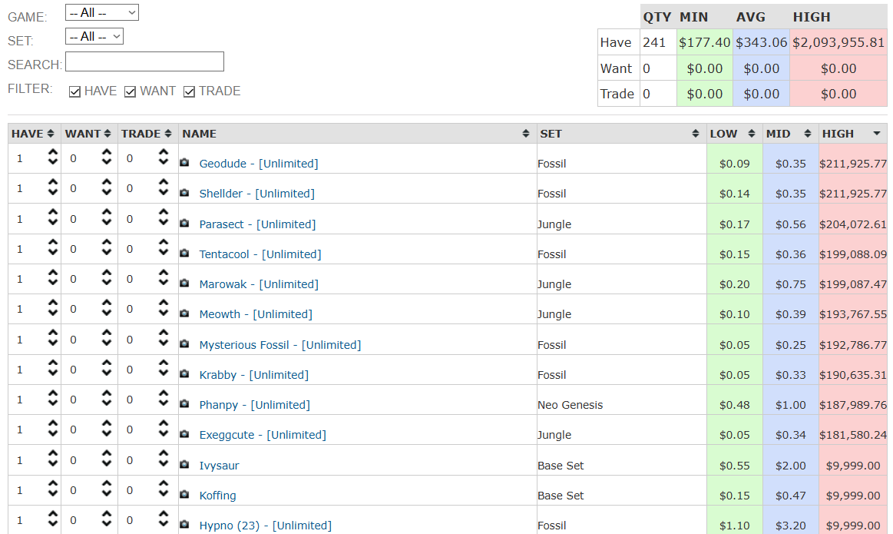The width and height of the screenshot is (893, 534).
Task: Open the Ivysaur card link
Action: (x=220, y=466)
